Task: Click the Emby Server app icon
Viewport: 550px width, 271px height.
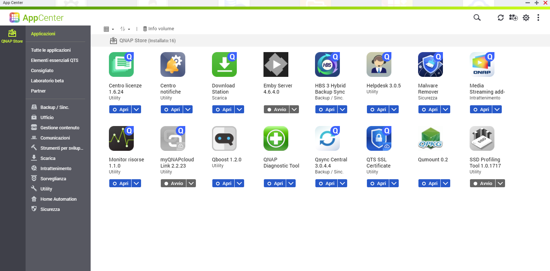Action: point(276,64)
